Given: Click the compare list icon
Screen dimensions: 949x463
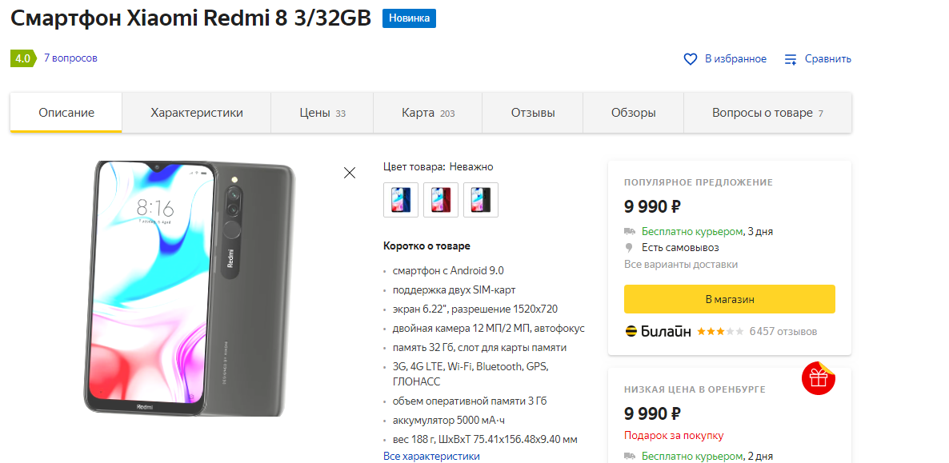Looking at the screenshot, I should click(791, 59).
